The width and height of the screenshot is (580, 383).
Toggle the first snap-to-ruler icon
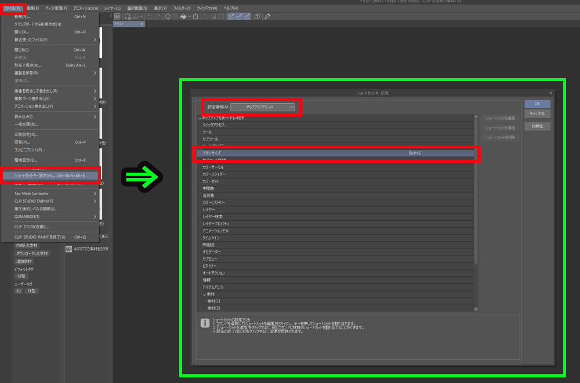tap(232, 16)
